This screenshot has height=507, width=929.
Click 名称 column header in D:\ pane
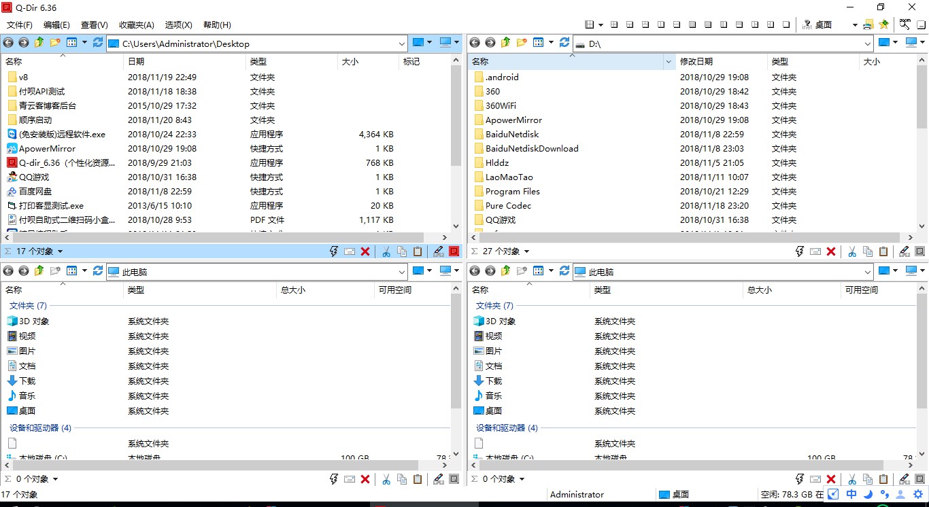571,62
